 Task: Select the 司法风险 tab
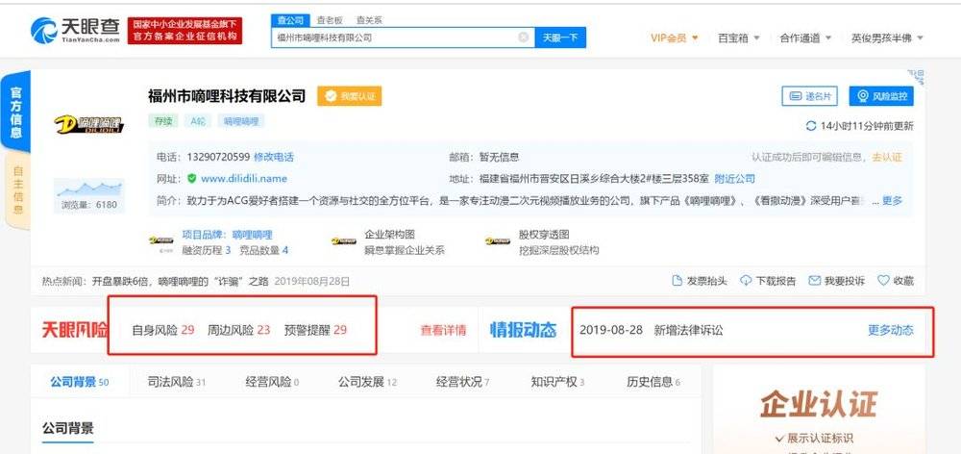pyautogui.click(x=177, y=382)
